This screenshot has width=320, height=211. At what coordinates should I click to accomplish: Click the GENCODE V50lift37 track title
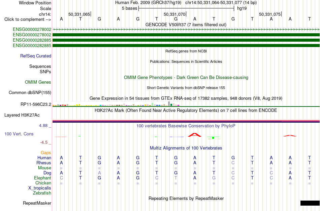point(186,25)
